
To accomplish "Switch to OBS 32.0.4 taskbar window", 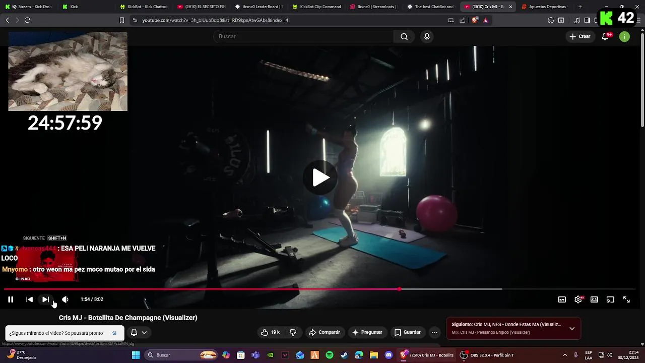I will coord(487,355).
